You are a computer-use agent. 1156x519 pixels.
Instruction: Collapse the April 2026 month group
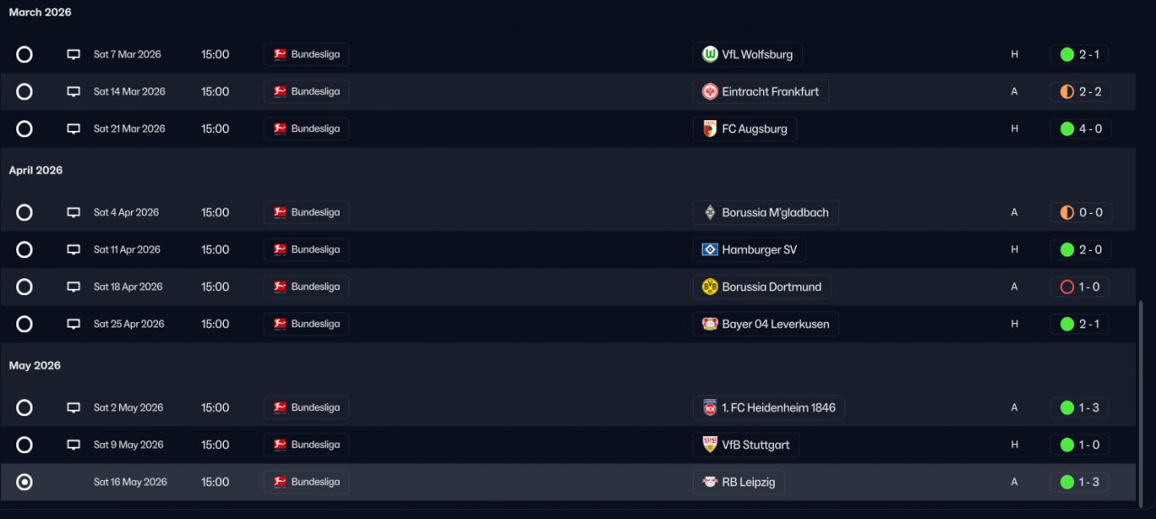[36, 171]
